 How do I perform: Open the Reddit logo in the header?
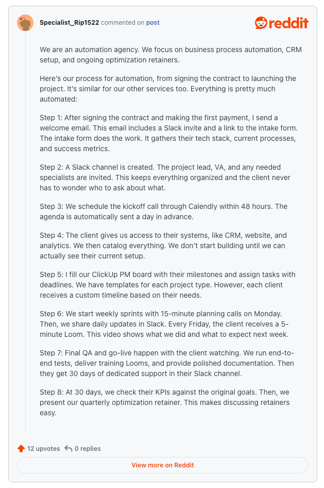coord(282,23)
